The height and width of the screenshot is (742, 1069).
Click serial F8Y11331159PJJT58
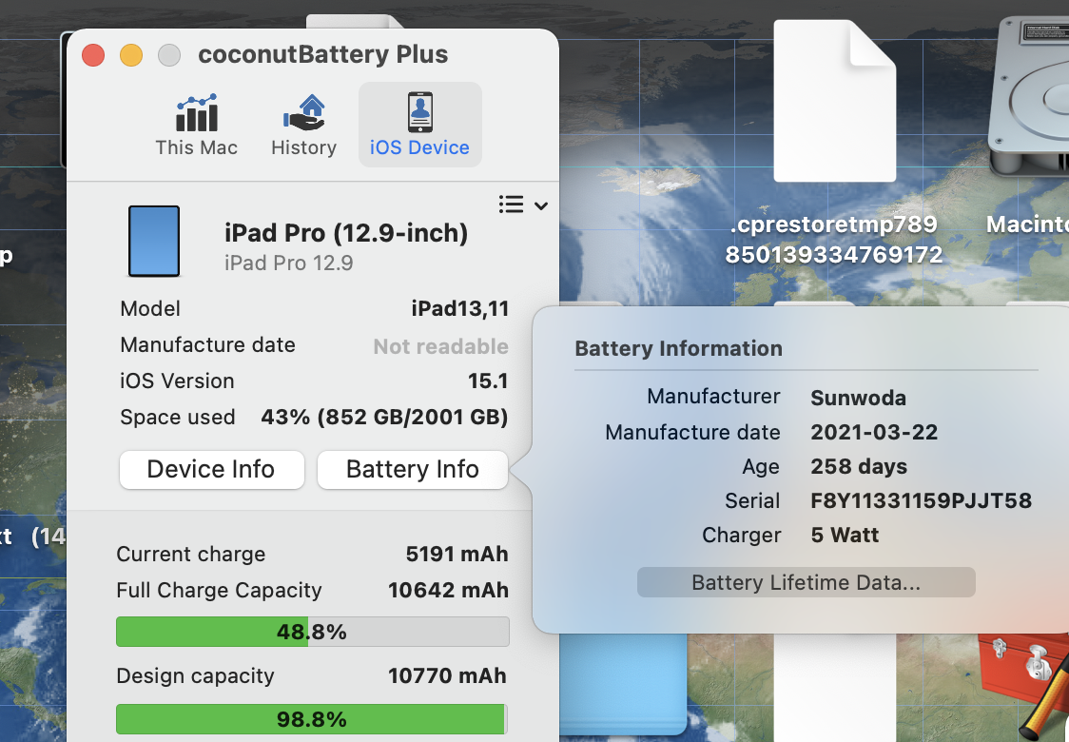[921, 500]
